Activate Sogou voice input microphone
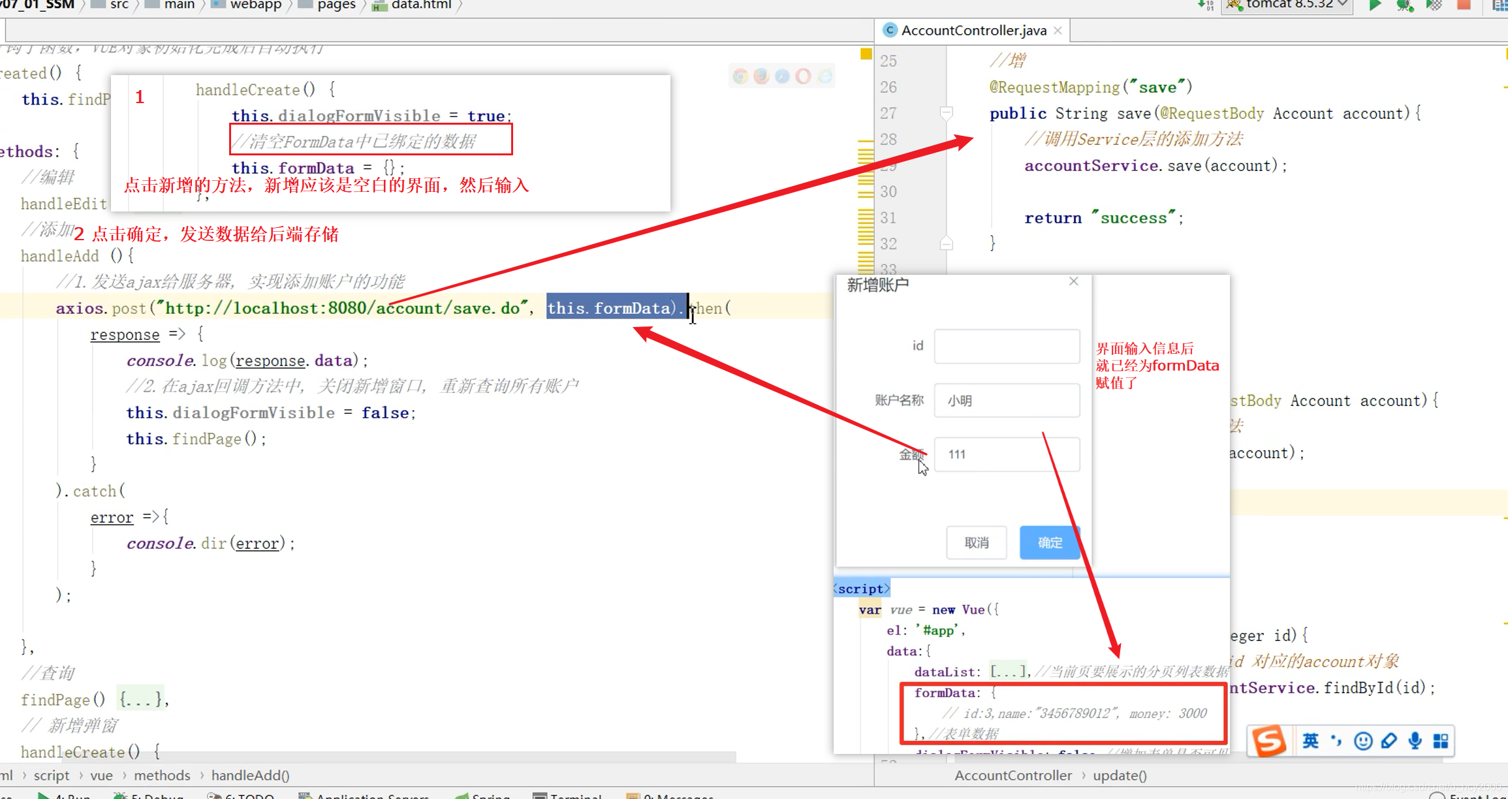The image size is (1508, 799). (x=1415, y=741)
